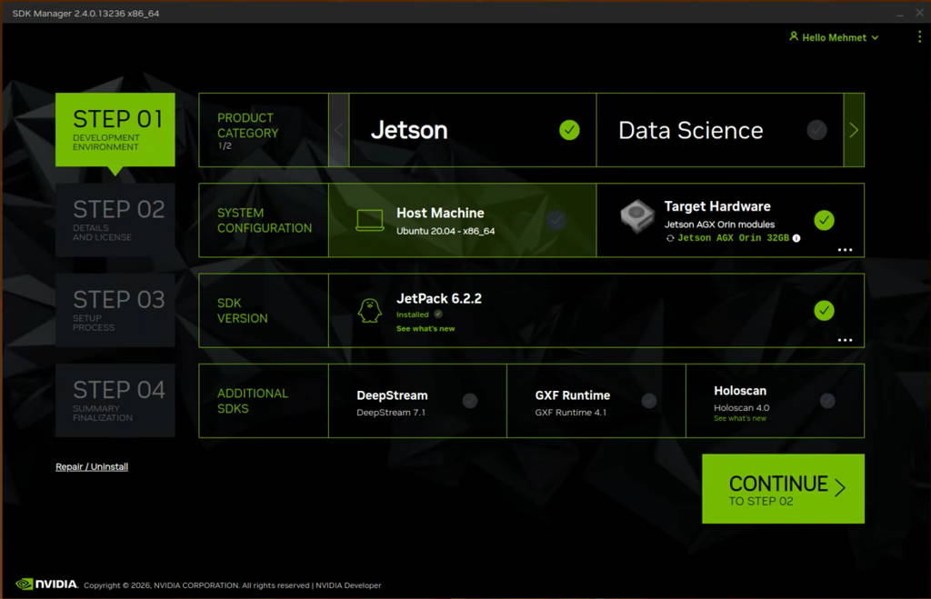Select the Holoscan additional SDK
The width and height of the screenshot is (931, 599).
pos(826,400)
